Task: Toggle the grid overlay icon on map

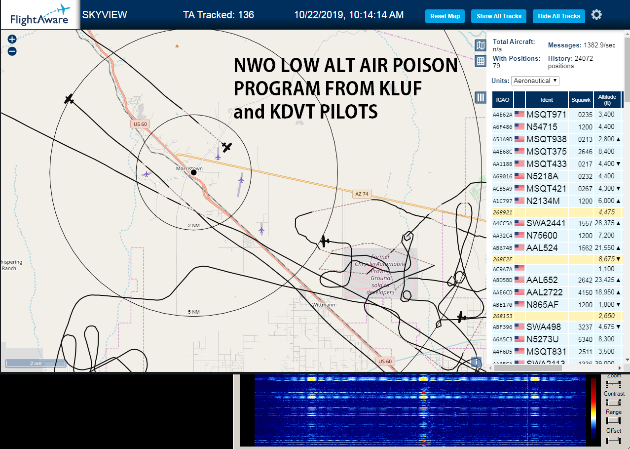Action: 481,61
